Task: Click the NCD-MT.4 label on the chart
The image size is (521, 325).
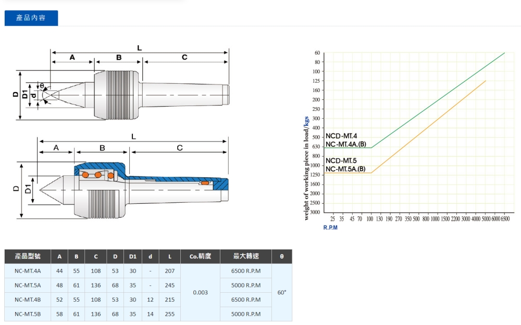Action: 341,136
